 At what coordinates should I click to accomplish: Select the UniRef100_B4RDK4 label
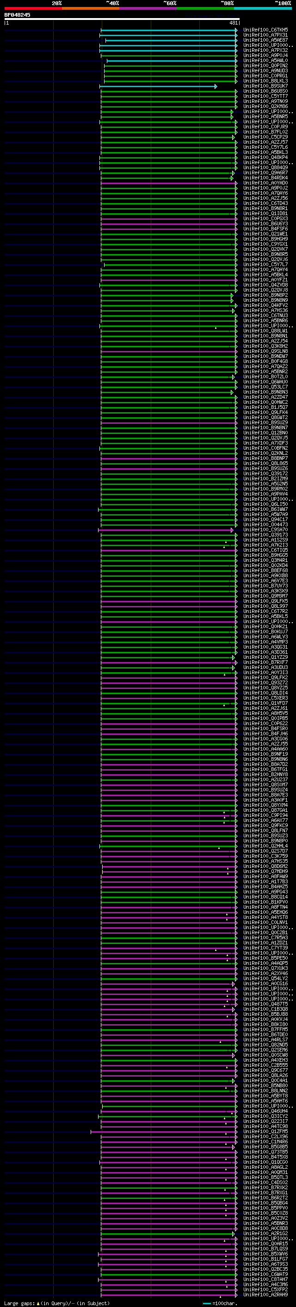(265, 178)
